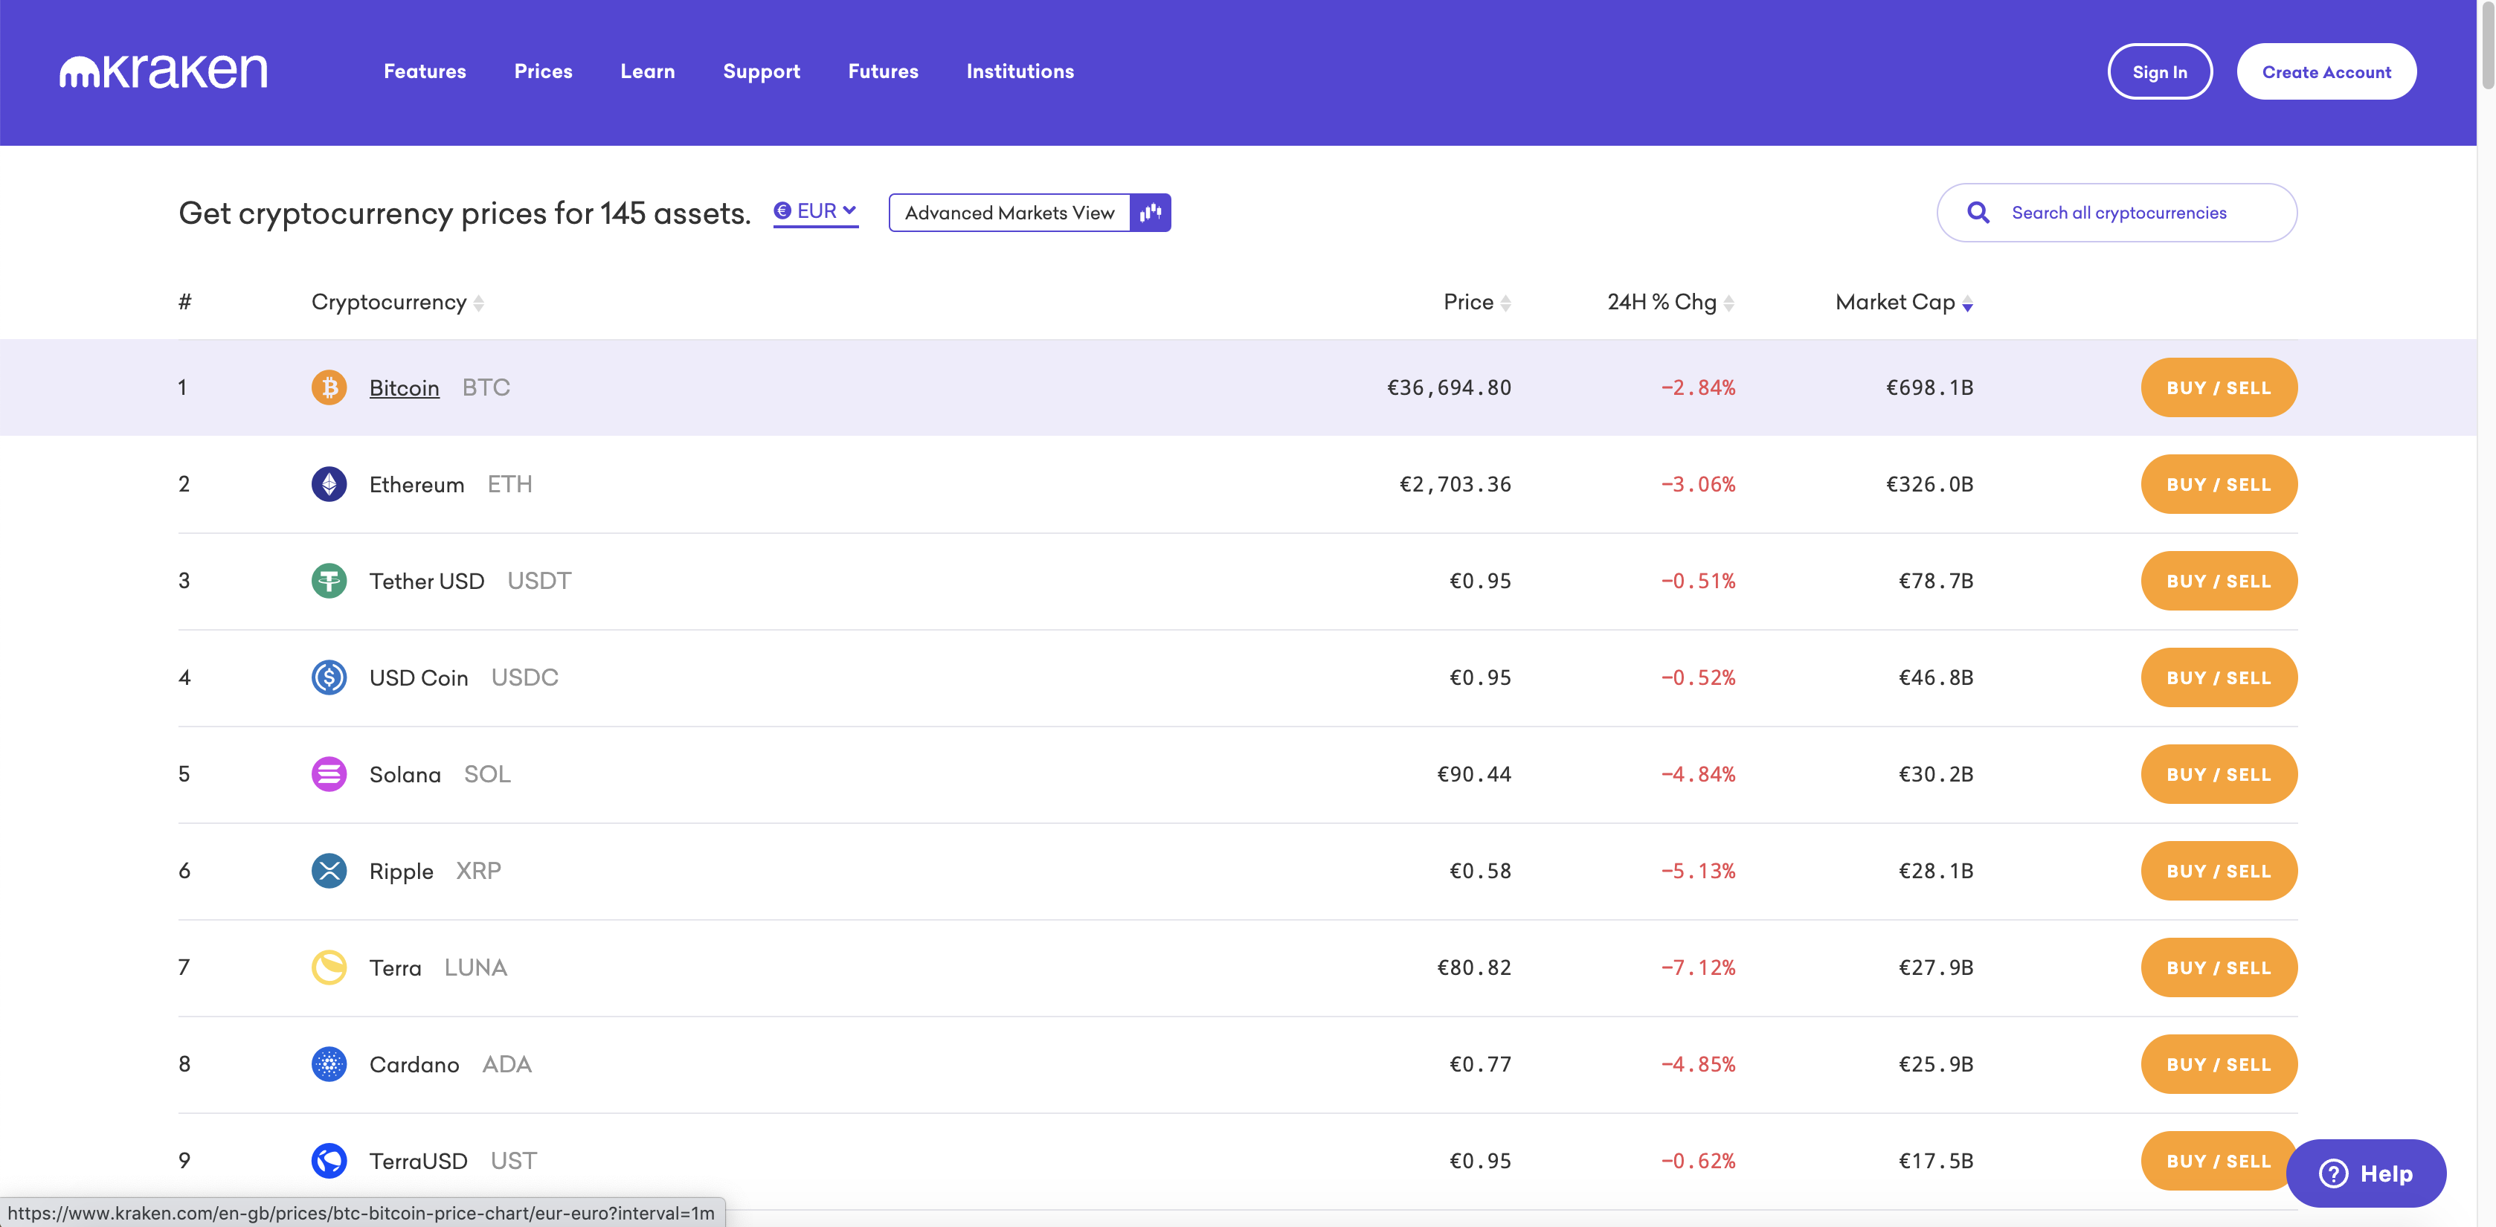Click BUY / SELL for Solana
The width and height of the screenshot is (2496, 1227).
(2218, 775)
